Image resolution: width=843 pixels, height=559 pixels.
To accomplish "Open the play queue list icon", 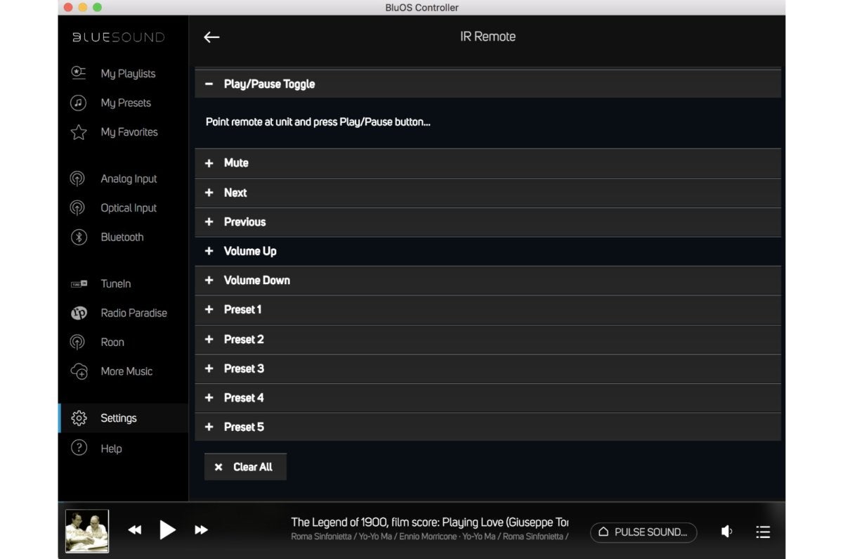I will pos(763,532).
